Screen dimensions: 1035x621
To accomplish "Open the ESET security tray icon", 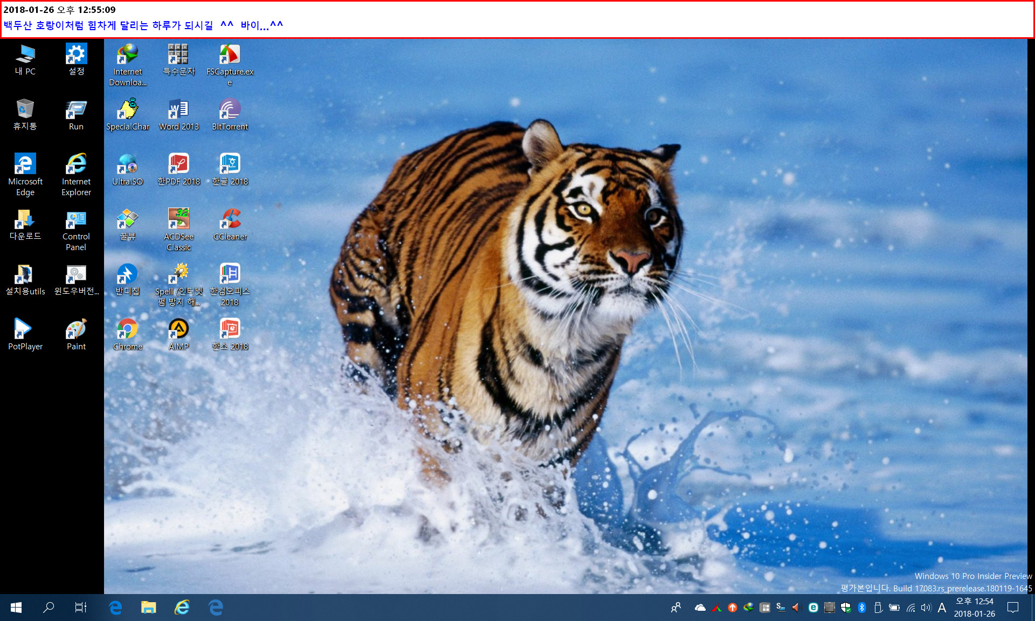I will click(813, 608).
